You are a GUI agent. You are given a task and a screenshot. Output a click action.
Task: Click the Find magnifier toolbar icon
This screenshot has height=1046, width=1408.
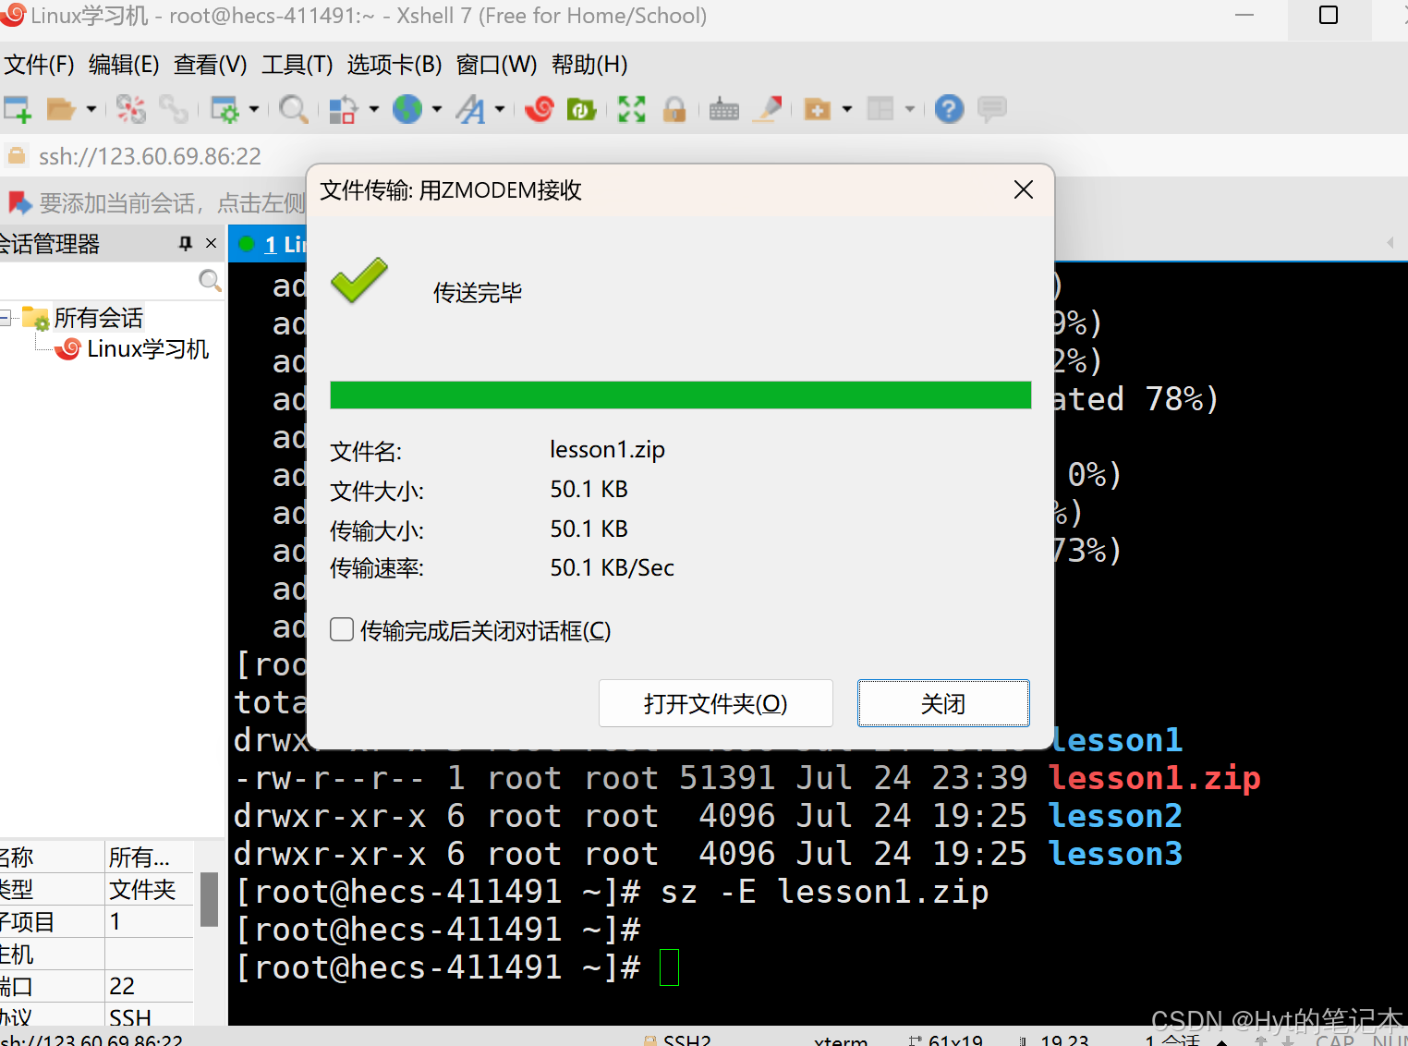click(294, 109)
